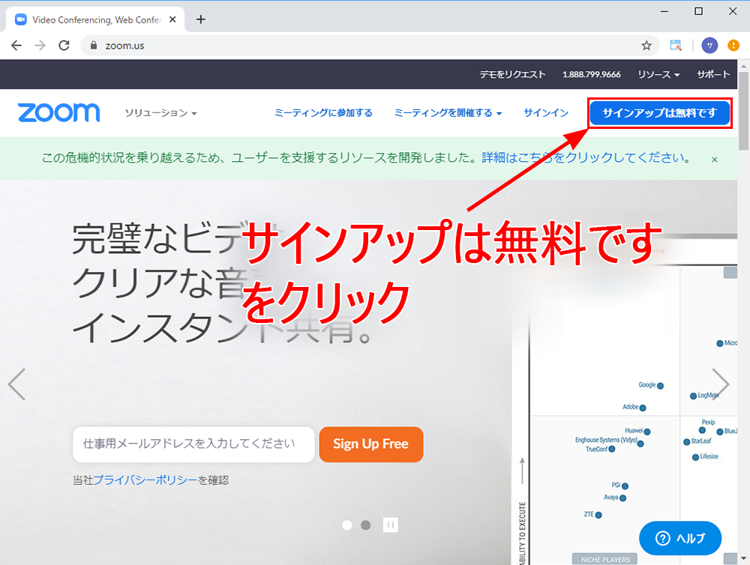Click the Zoom logo
Viewport: 750px width, 565px height.
click(x=58, y=113)
